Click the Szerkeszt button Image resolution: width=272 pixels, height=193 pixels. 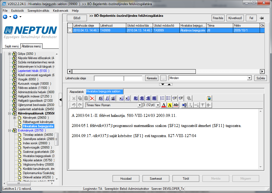tap(156, 179)
